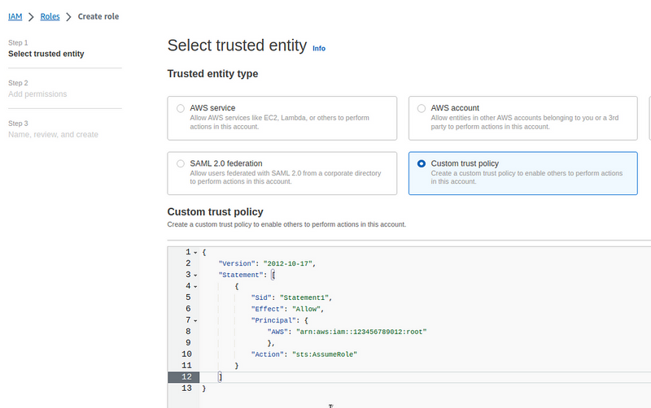Open Info link next to Select trusted entity
Image resolution: width=651 pixels, height=408 pixels.
click(x=319, y=49)
